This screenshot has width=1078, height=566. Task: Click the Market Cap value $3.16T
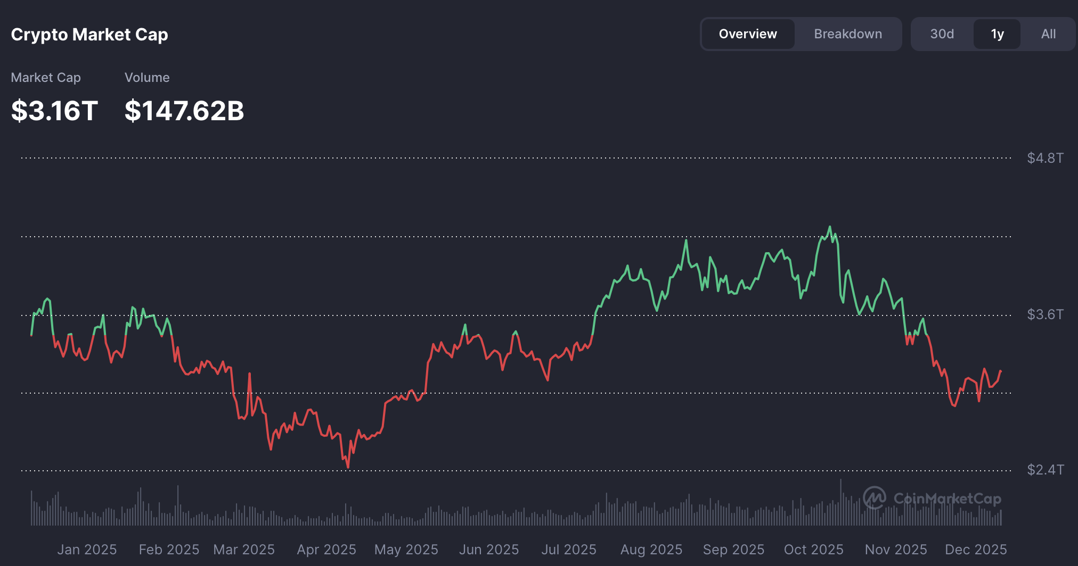coord(53,110)
